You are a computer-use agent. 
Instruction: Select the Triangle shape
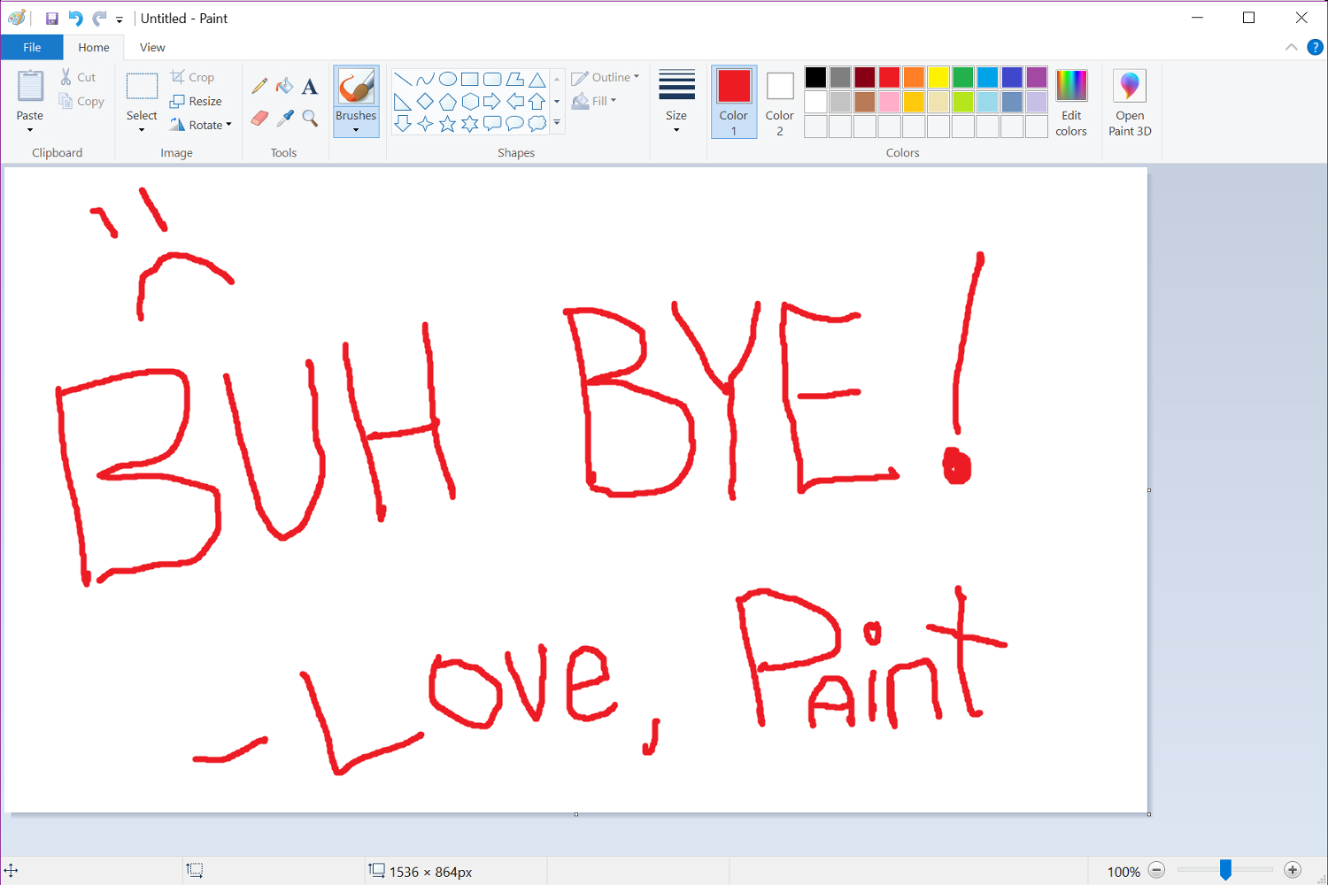[537, 80]
